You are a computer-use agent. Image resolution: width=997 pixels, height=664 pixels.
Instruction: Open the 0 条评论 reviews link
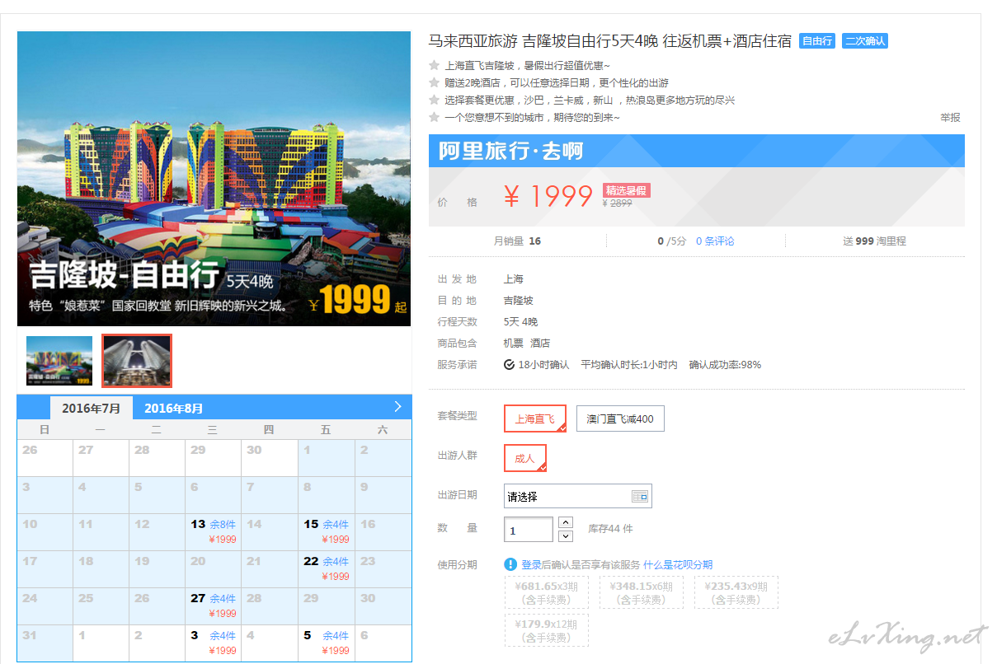pos(715,241)
